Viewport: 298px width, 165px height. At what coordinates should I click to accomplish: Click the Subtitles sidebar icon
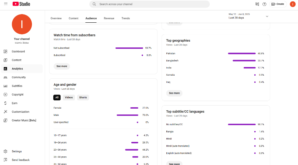click(5, 86)
